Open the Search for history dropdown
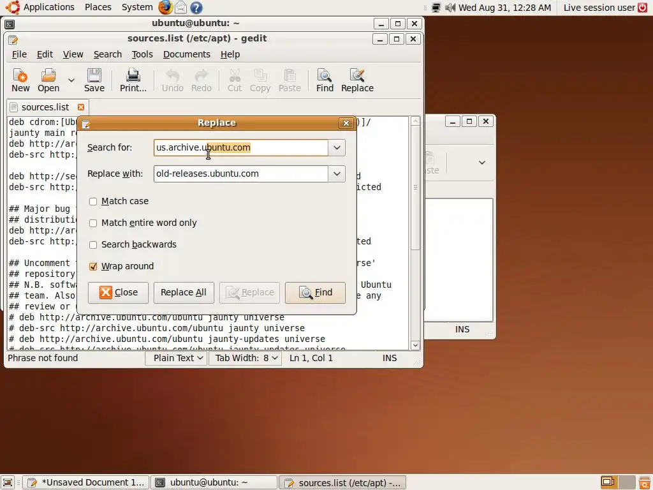 pos(337,147)
